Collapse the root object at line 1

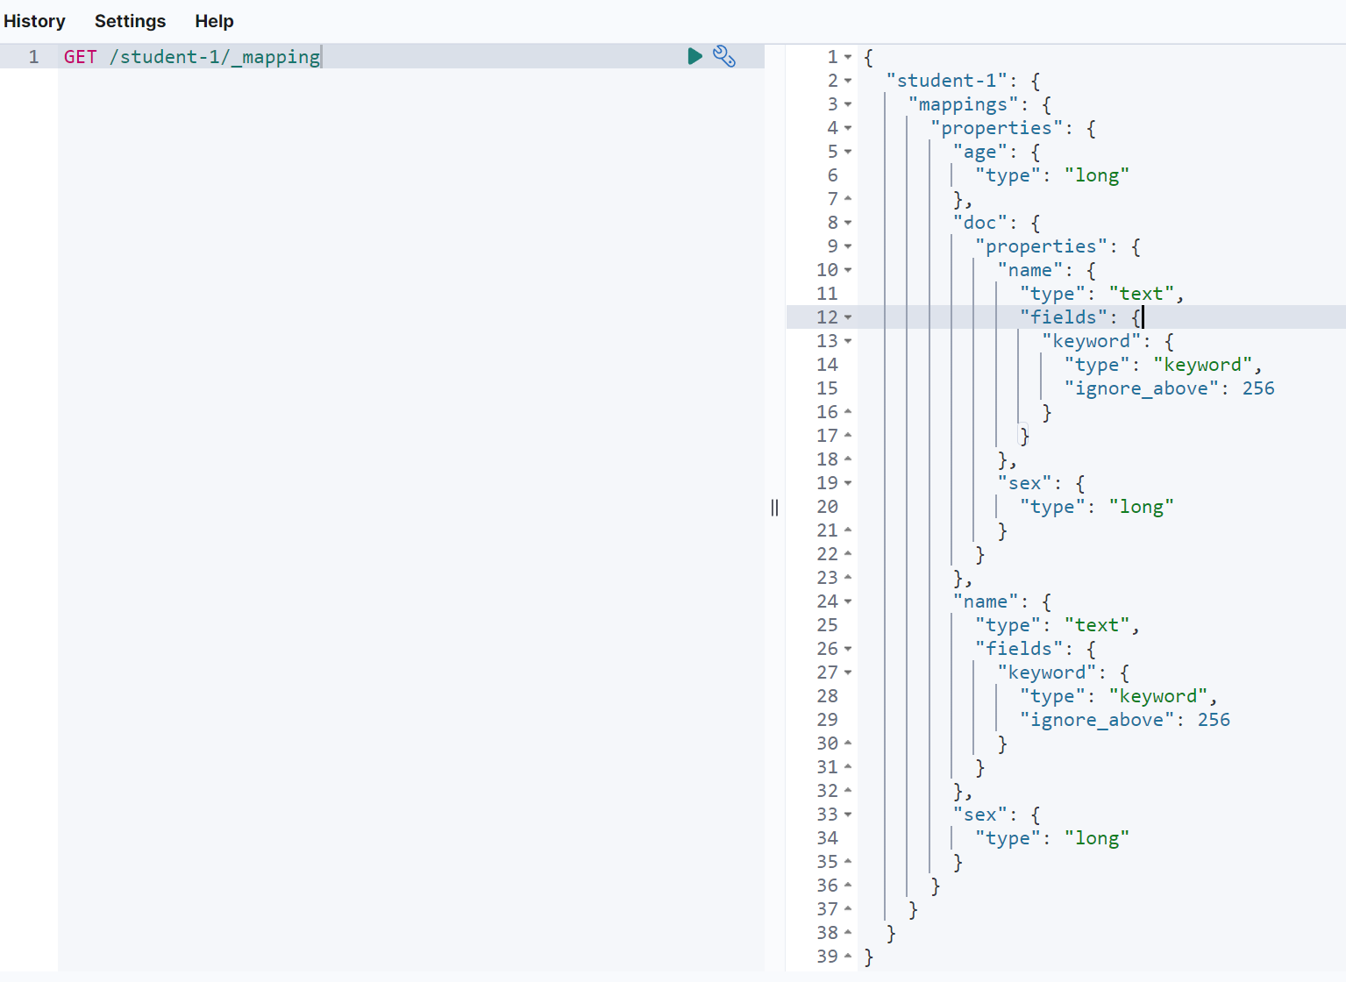click(x=848, y=57)
